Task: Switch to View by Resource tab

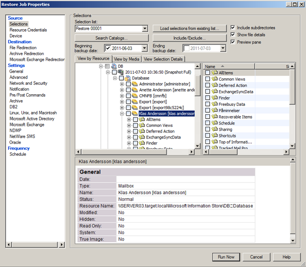Action: [93, 59]
